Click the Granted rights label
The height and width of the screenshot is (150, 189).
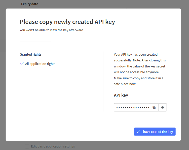pyautogui.click(x=30, y=55)
